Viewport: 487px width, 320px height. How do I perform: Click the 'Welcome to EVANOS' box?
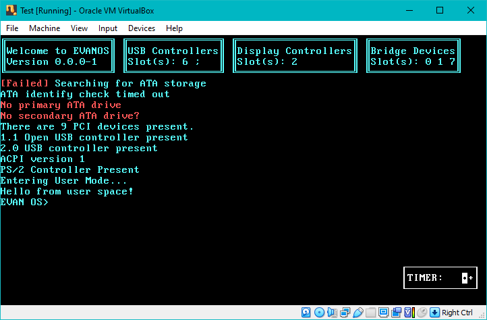point(58,55)
